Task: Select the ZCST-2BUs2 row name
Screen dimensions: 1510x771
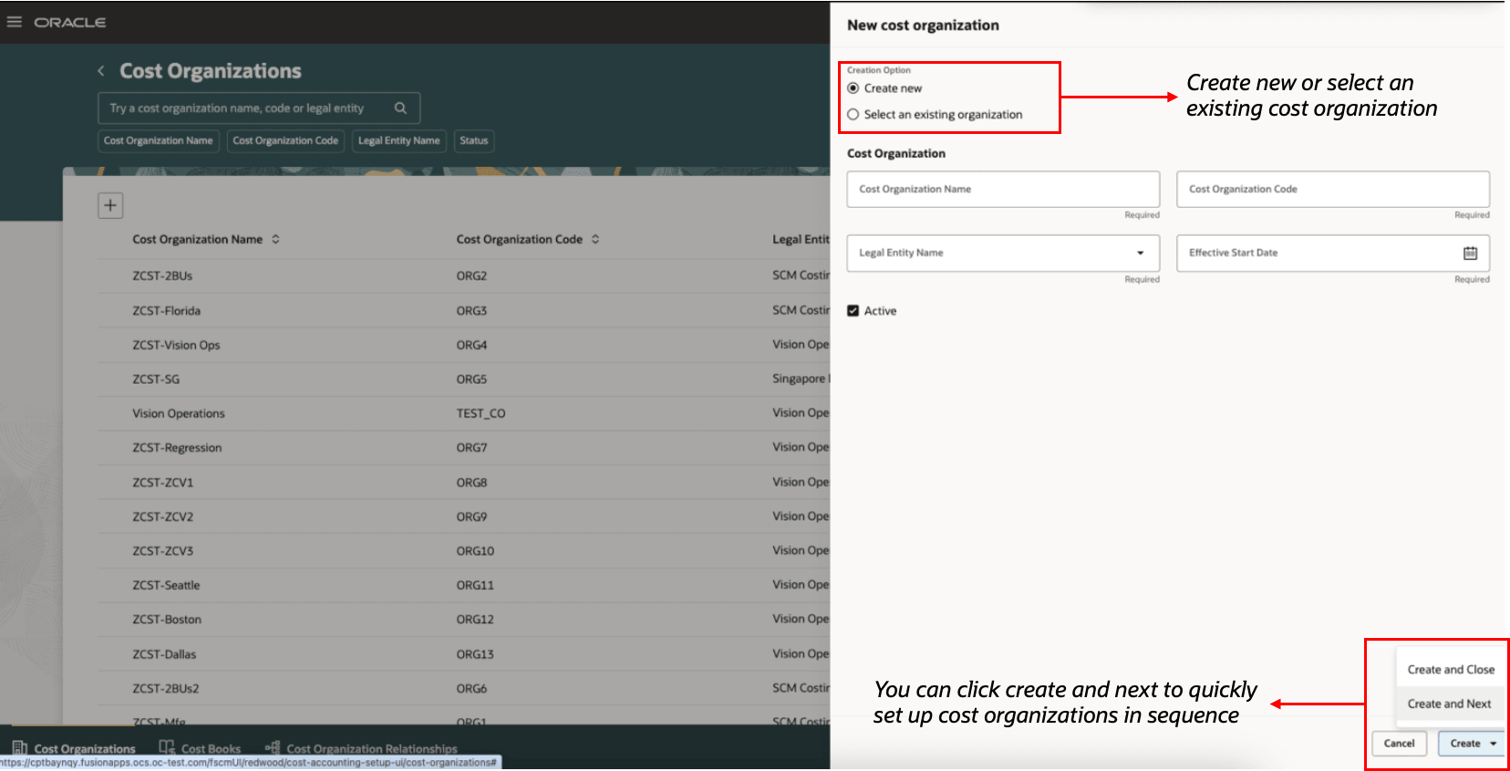Action: (x=166, y=689)
